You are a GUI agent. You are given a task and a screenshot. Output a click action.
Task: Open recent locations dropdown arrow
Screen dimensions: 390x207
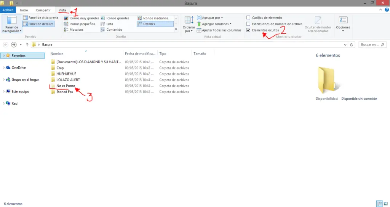[21, 45]
